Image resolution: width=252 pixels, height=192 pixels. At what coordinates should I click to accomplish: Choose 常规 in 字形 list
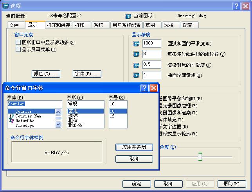(x=85, y=111)
